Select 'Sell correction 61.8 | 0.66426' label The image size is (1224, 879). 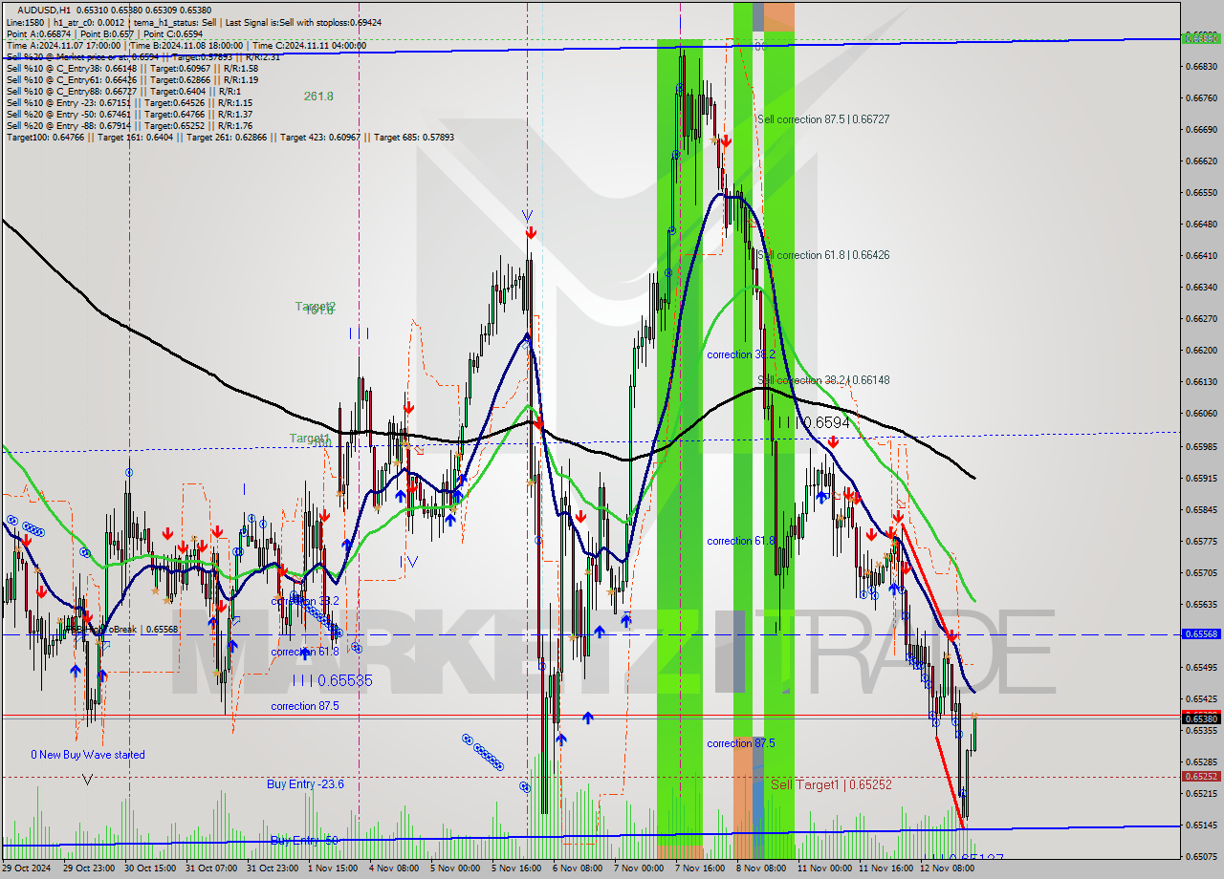tap(823, 255)
